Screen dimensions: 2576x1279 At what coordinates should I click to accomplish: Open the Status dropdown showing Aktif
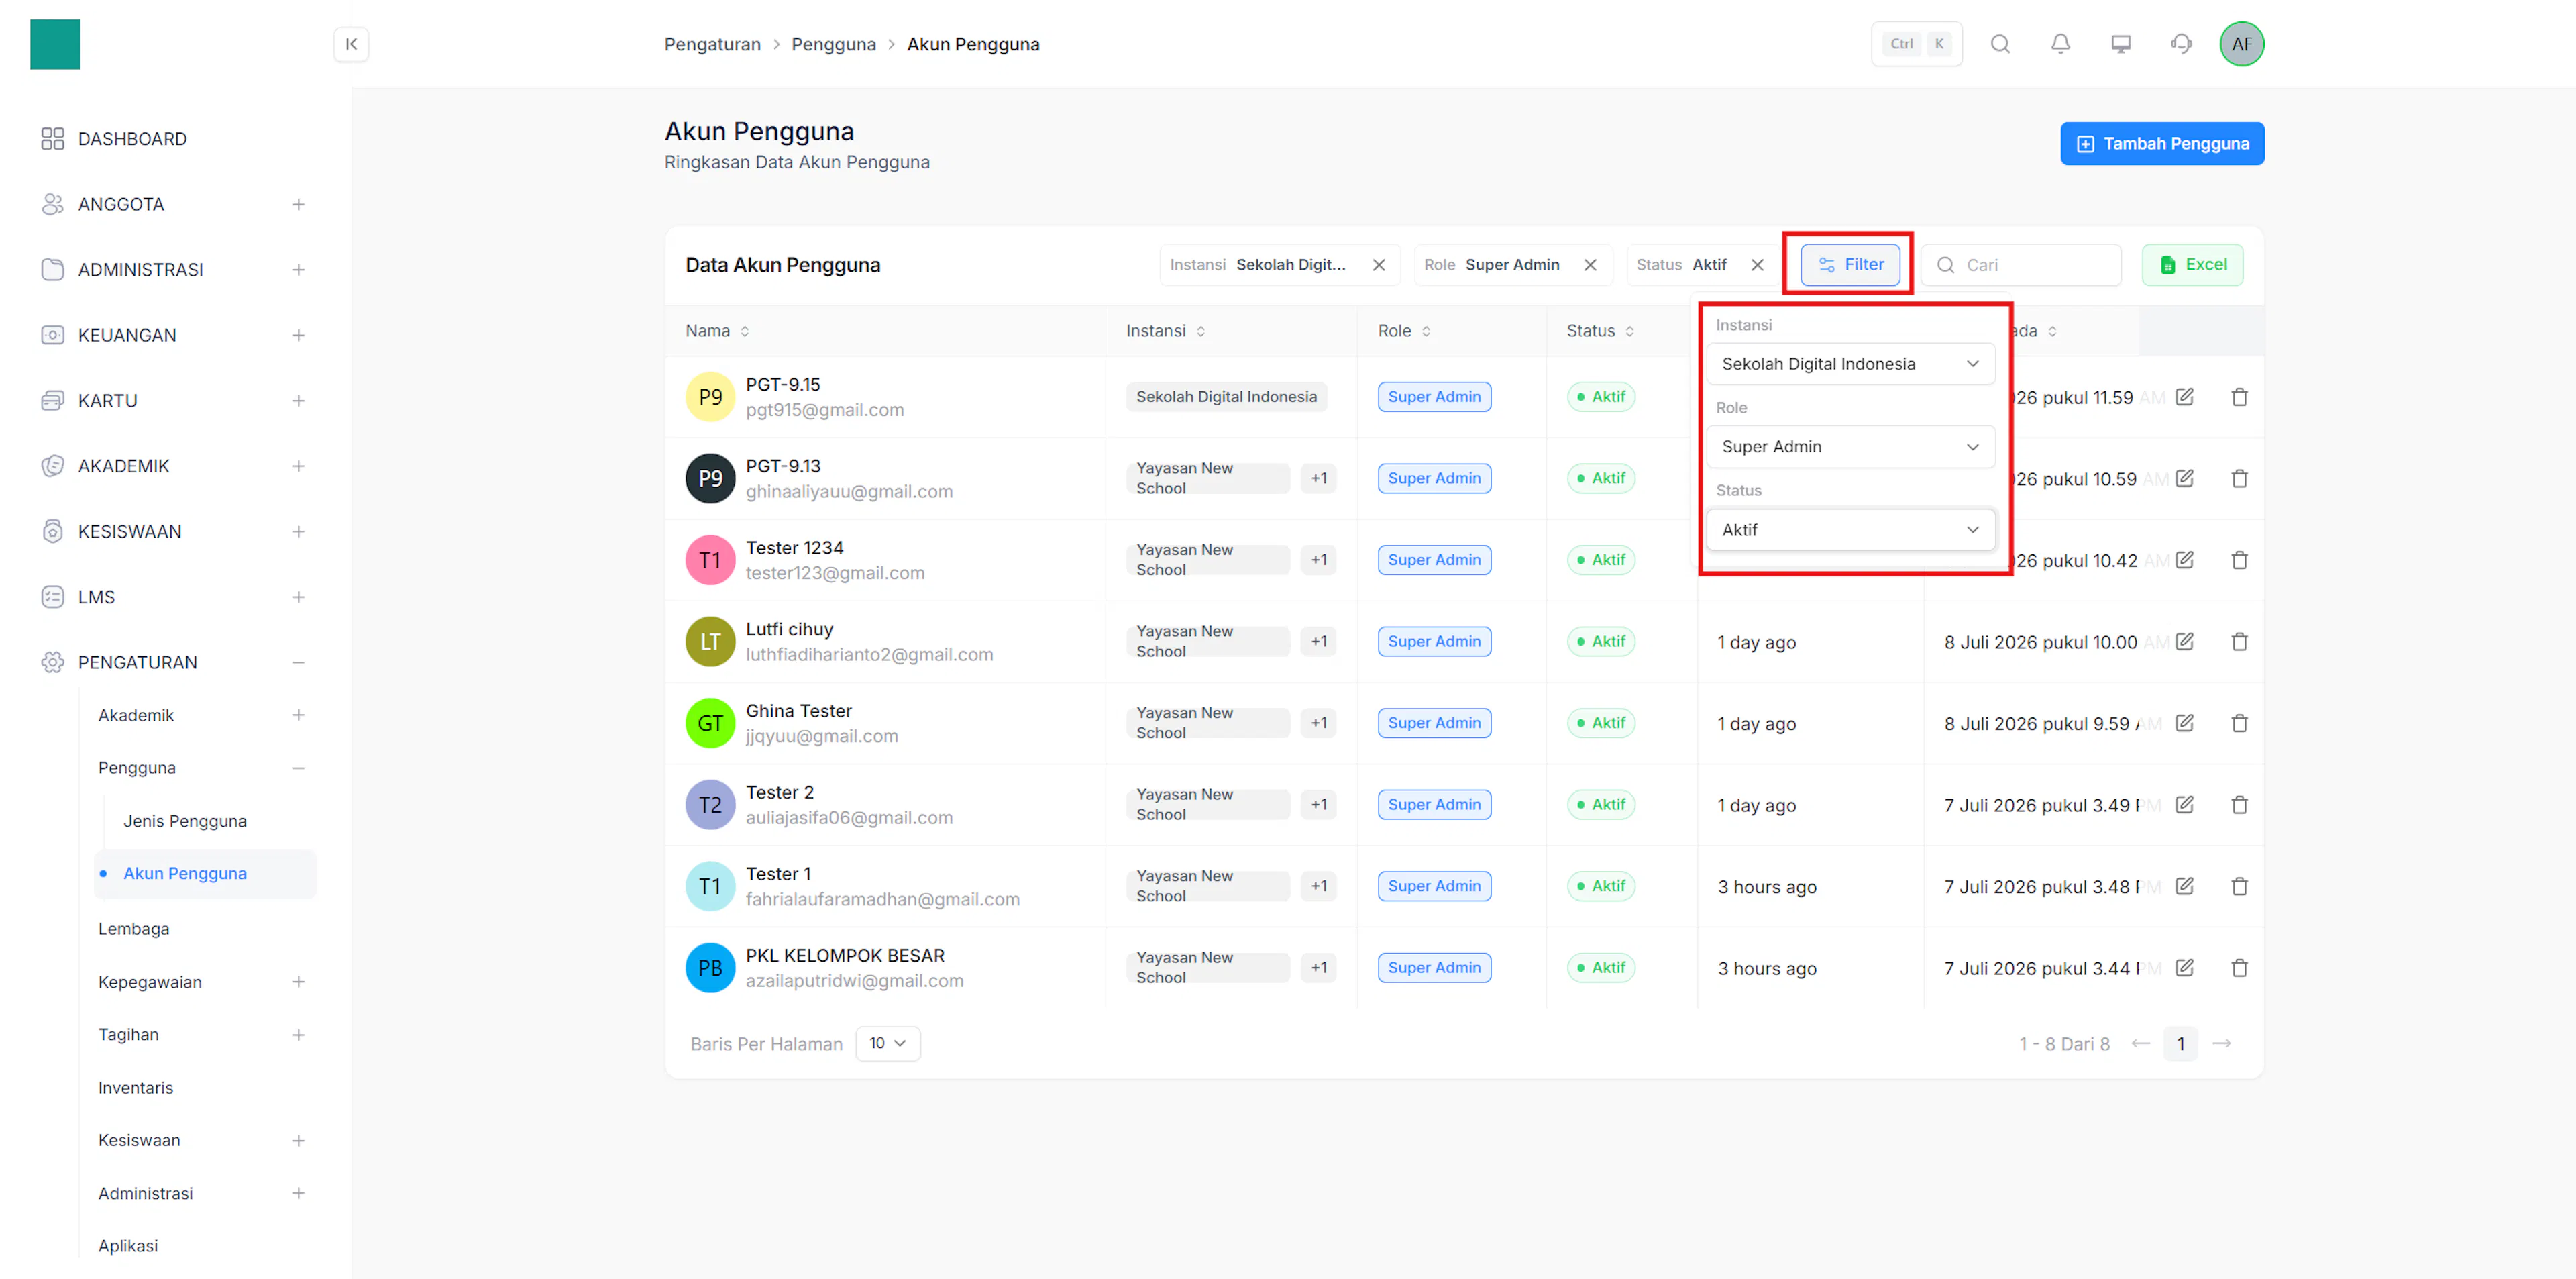(1850, 530)
